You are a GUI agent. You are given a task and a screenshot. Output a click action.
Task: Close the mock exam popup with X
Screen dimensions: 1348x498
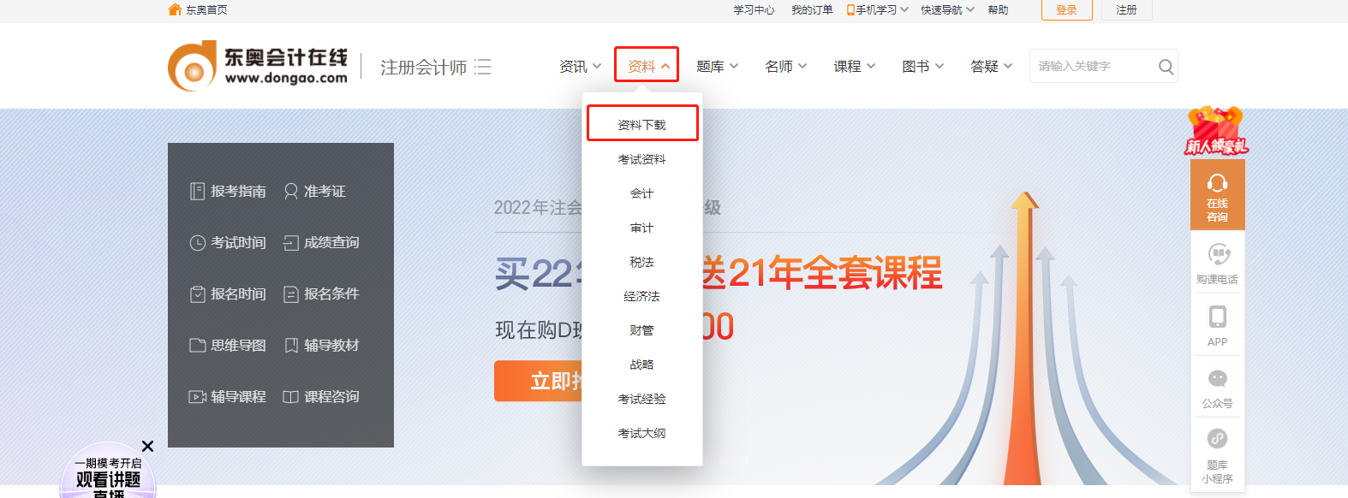point(147,446)
